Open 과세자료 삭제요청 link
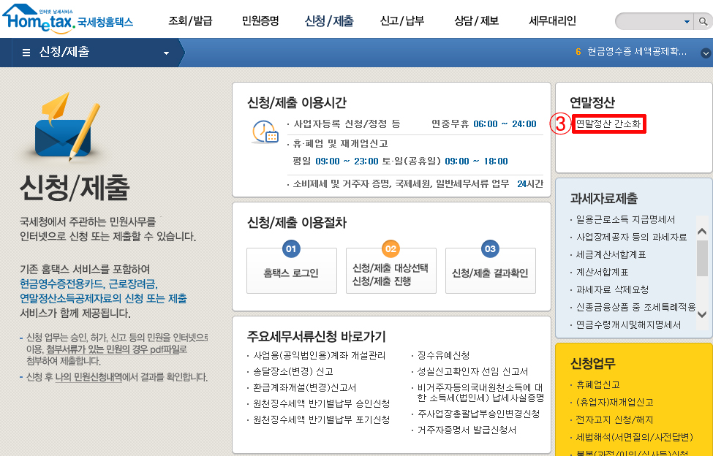Image resolution: width=713 pixels, height=456 pixels. click(611, 290)
